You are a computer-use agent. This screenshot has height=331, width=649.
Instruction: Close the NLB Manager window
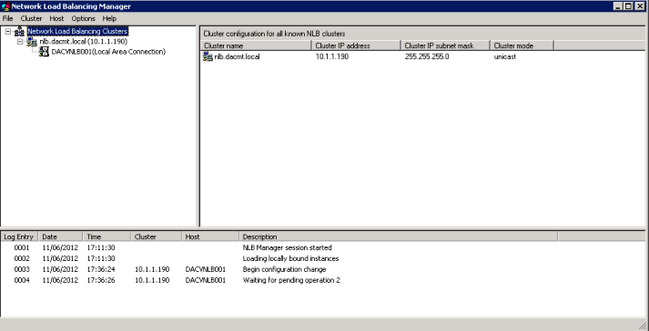(x=640, y=6)
